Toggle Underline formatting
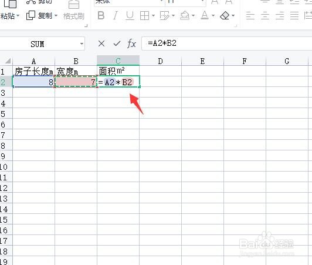The image size is (312, 265). click(130, 15)
